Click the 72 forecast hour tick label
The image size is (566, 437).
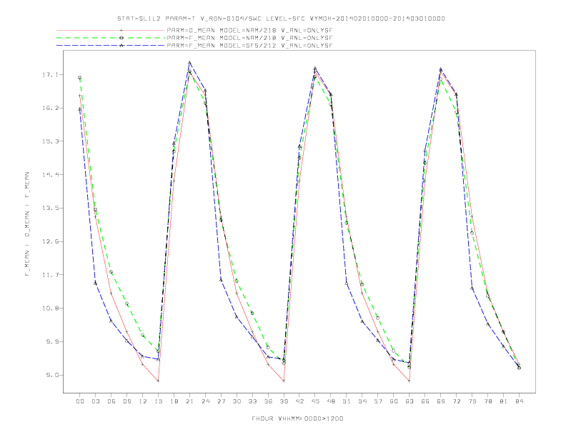(x=457, y=401)
